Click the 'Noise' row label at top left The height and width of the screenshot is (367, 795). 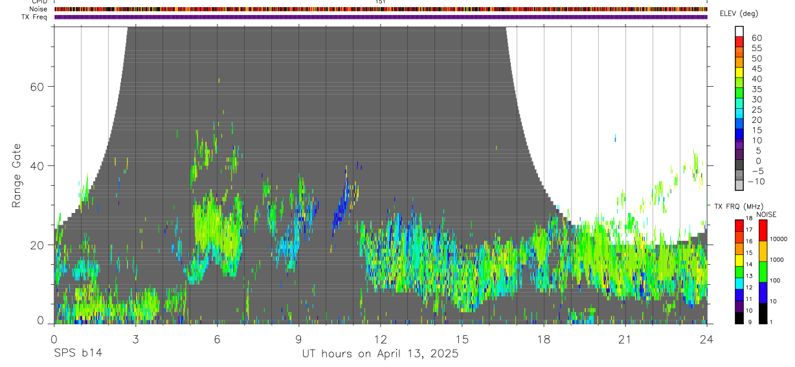[38, 9]
